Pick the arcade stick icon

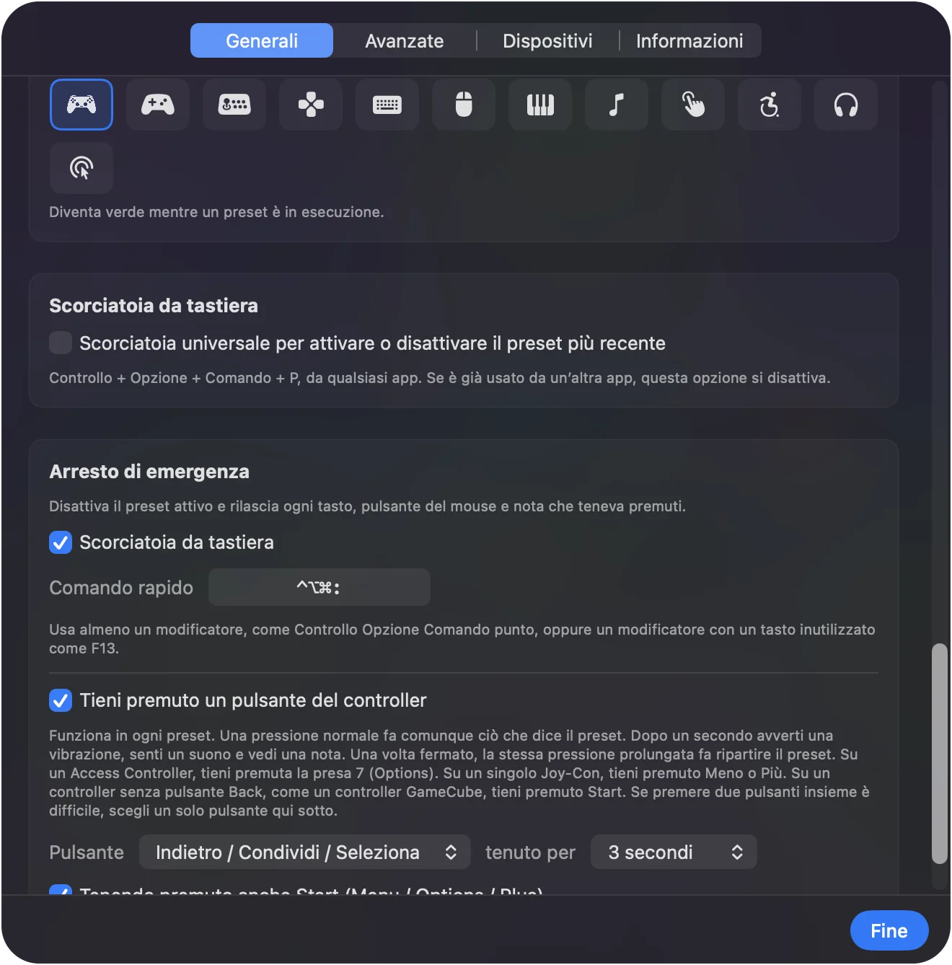pos(234,105)
